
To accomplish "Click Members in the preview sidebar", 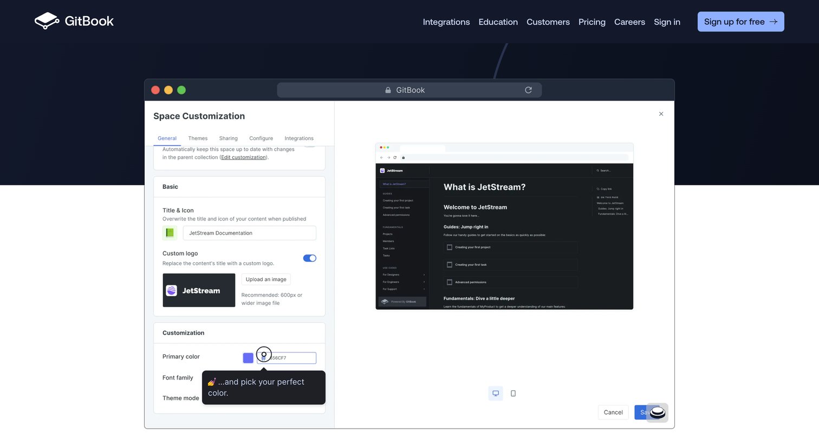I will (388, 241).
